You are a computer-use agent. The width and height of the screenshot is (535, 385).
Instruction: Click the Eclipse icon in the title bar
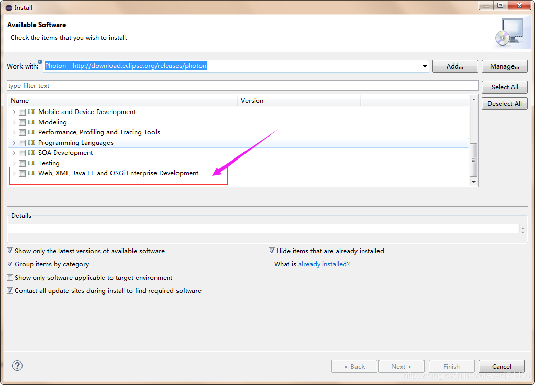pos(9,8)
